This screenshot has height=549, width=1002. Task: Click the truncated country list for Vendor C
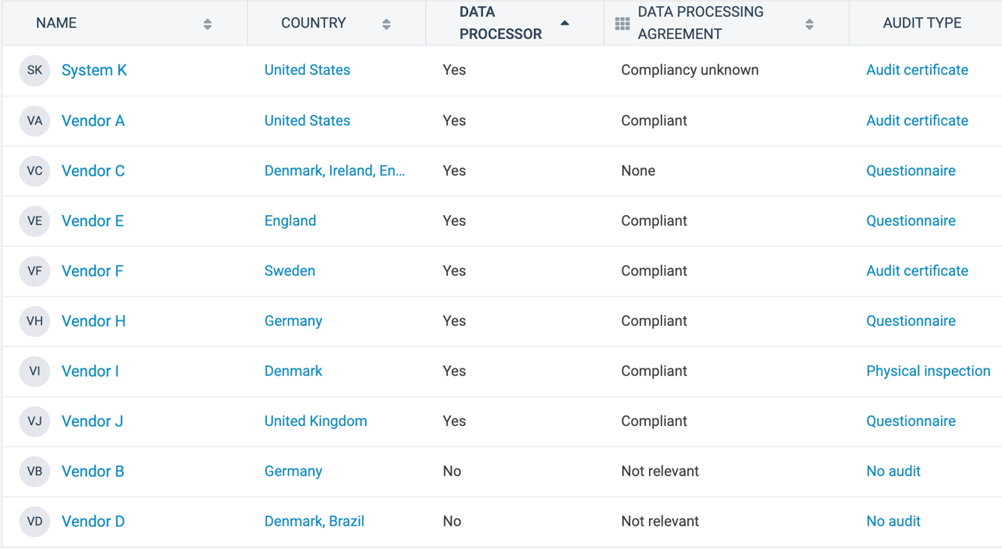[x=334, y=170]
